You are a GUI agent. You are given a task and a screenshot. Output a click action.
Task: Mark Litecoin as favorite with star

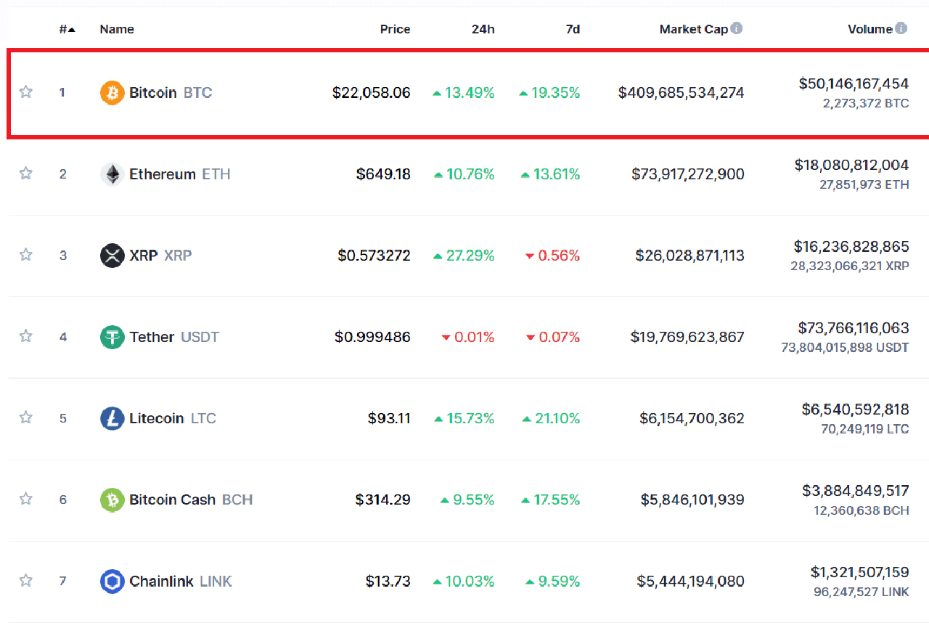(26, 417)
